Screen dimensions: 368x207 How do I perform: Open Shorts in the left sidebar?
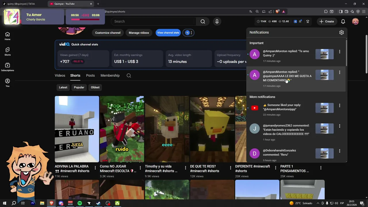pos(7,52)
